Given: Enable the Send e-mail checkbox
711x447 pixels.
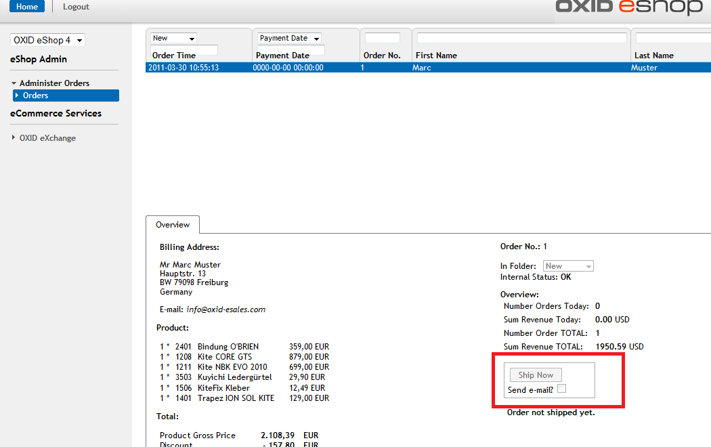Looking at the screenshot, I should point(561,389).
